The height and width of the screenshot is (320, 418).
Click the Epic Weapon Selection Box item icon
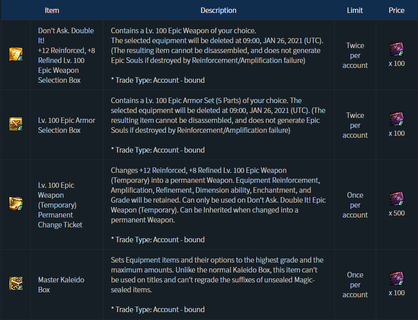tap(15, 55)
